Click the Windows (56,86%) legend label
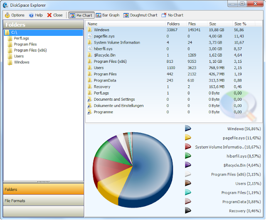Screen dimensions: 266x220 click(x=244, y=129)
